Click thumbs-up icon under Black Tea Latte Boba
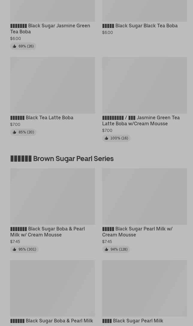This screenshot has height=326, width=193. (x=14, y=132)
